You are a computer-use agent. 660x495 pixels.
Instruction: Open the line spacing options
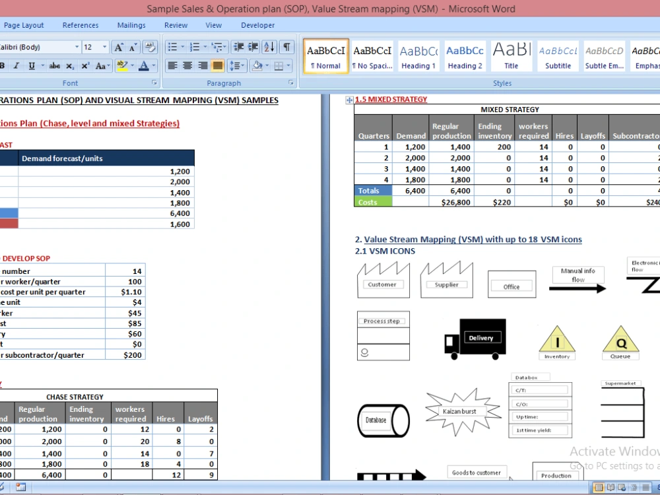click(236, 65)
